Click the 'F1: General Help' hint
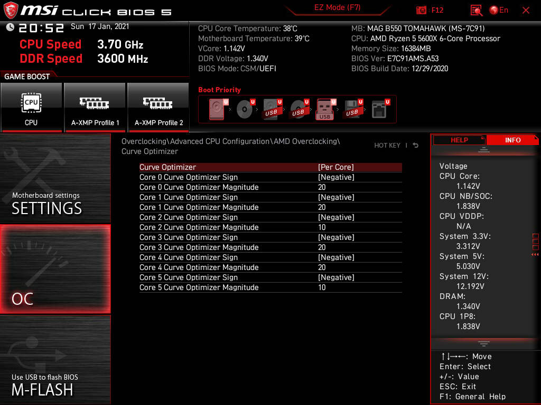This screenshot has height=405, width=541. pyautogui.click(x=472, y=397)
